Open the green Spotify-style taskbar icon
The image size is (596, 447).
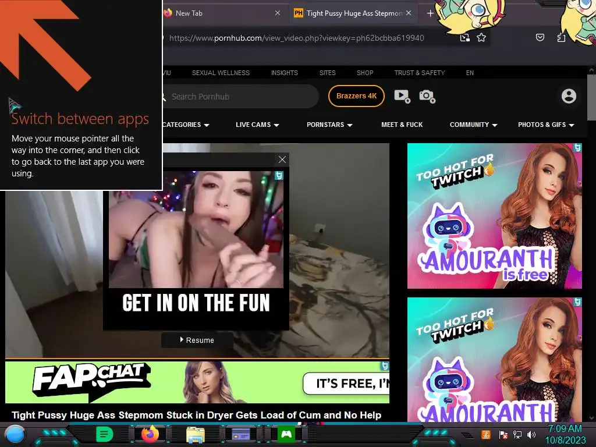click(105, 434)
